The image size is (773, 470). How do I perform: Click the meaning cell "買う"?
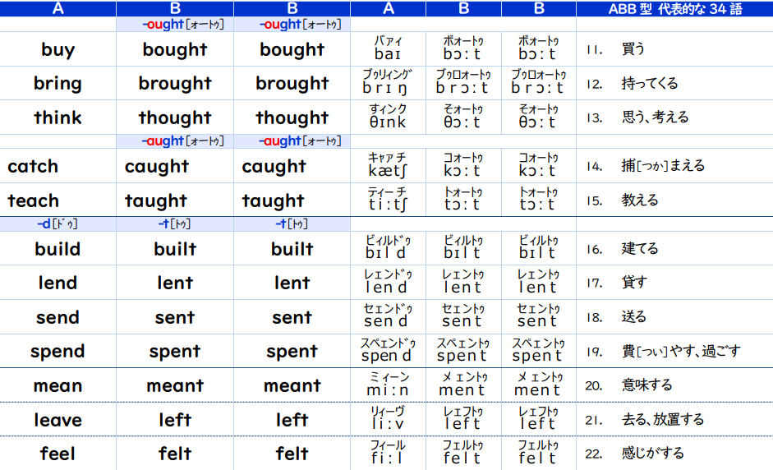(x=634, y=49)
